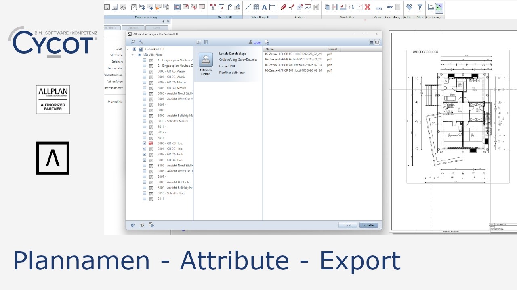Open the contact card icon in dialog toolbar
This screenshot has height=290, width=517.
tap(199, 42)
